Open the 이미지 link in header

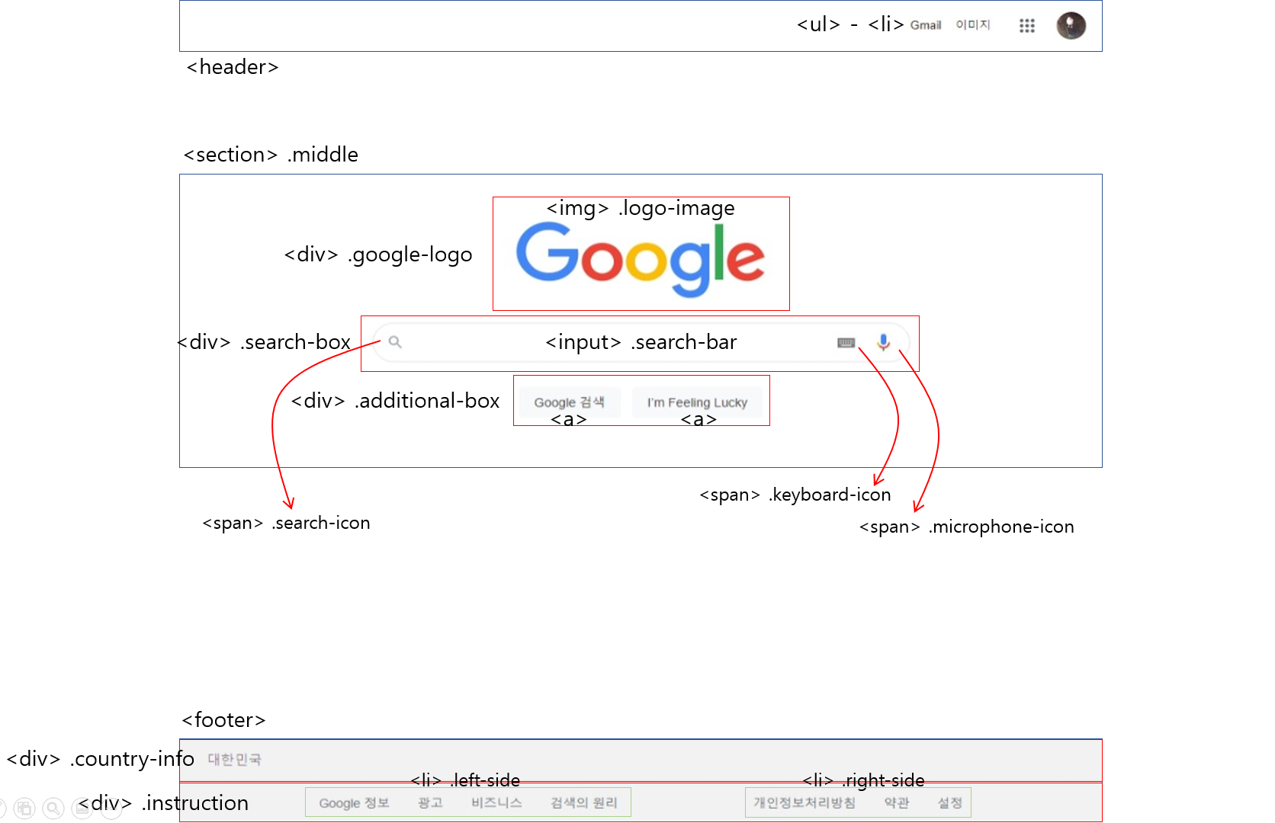(x=973, y=25)
